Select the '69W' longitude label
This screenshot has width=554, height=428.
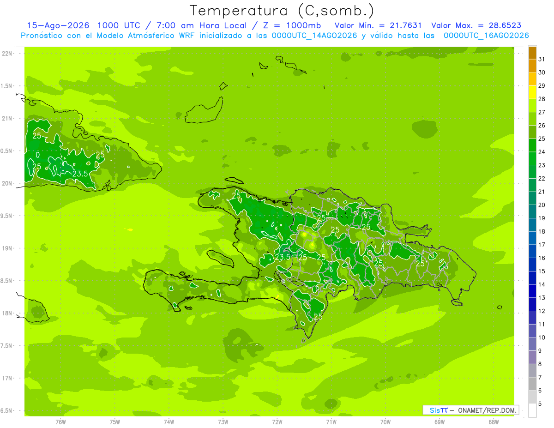tap(440, 422)
